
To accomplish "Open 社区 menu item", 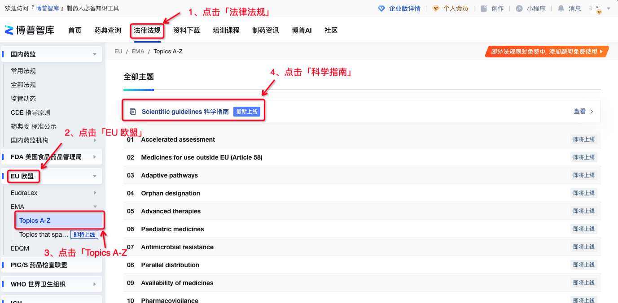I will coord(331,30).
